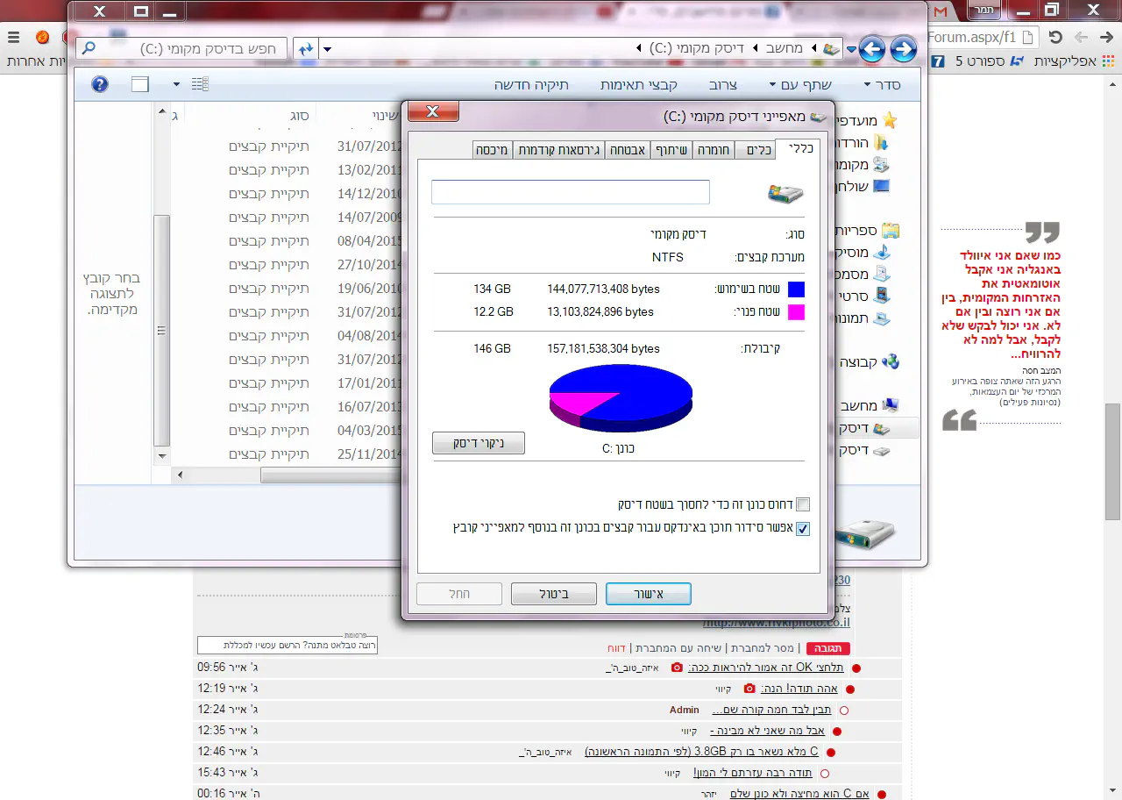Open Favorites via the star icon in sidebar
Viewport: 1122px width, 800px height.
tap(890, 120)
